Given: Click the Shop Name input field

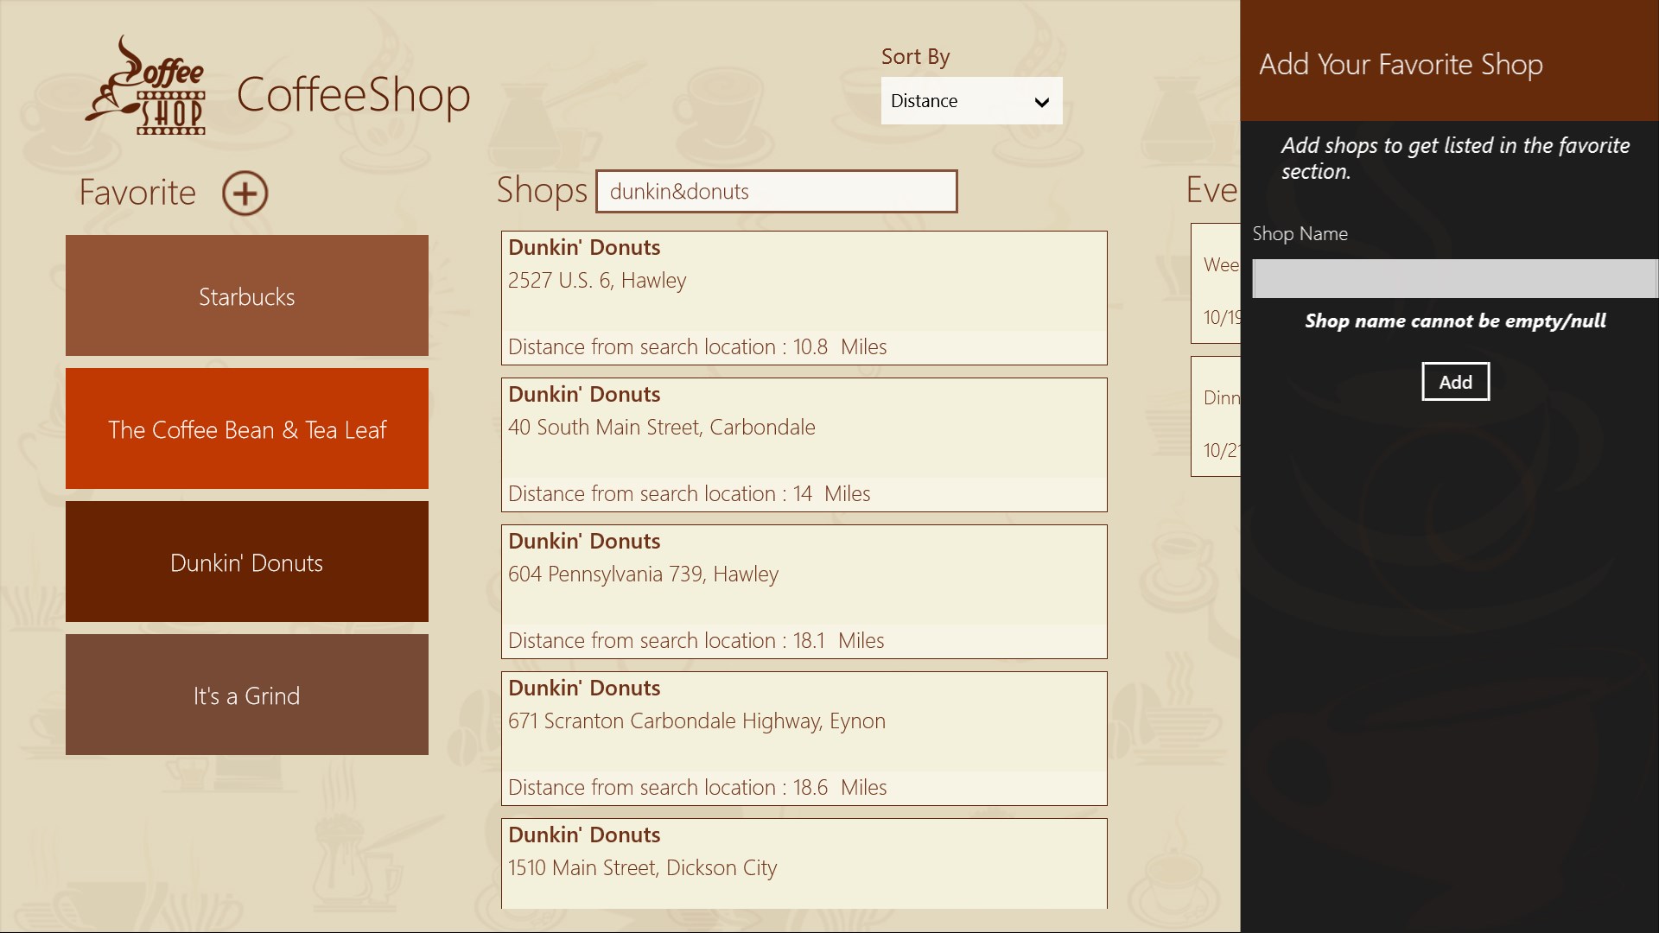Looking at the screenshot, I should tap(1453, 279).
